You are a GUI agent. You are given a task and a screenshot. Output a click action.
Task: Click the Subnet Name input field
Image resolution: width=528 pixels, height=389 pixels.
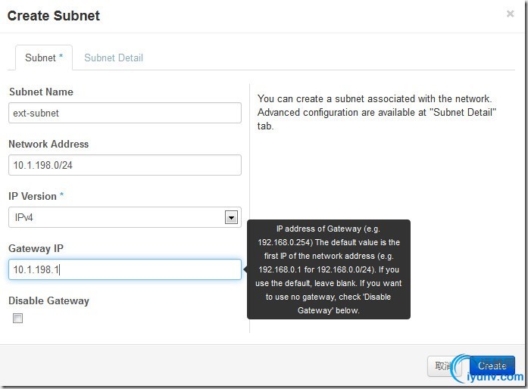pos(125,113)
